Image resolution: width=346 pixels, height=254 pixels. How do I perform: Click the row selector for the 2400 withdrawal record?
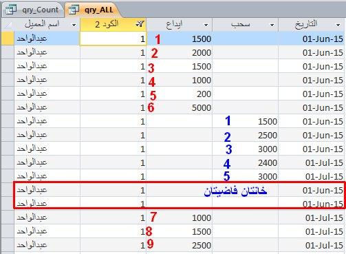coord(8,162)
